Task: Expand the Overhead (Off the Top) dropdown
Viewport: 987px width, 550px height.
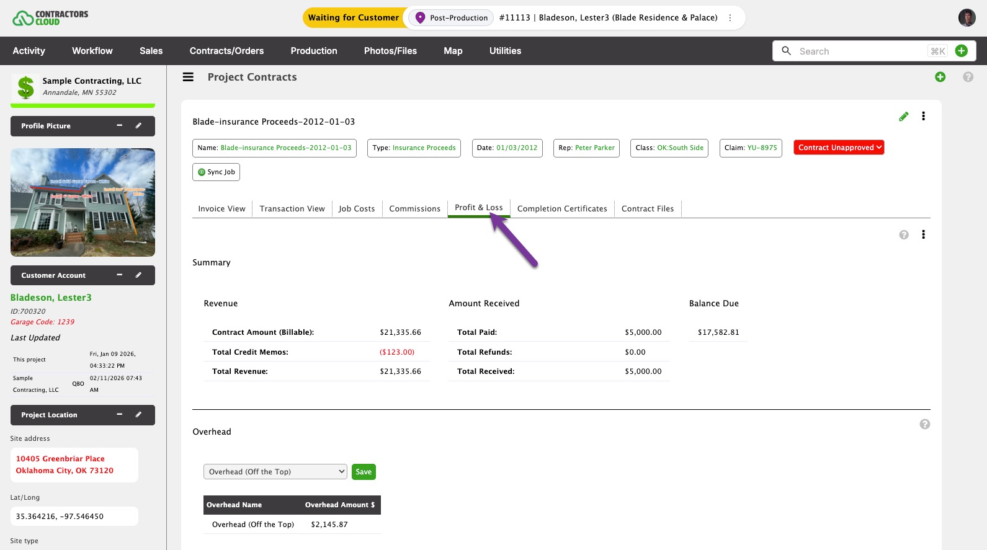Action: pyautogui.click(x=275, y=472)
